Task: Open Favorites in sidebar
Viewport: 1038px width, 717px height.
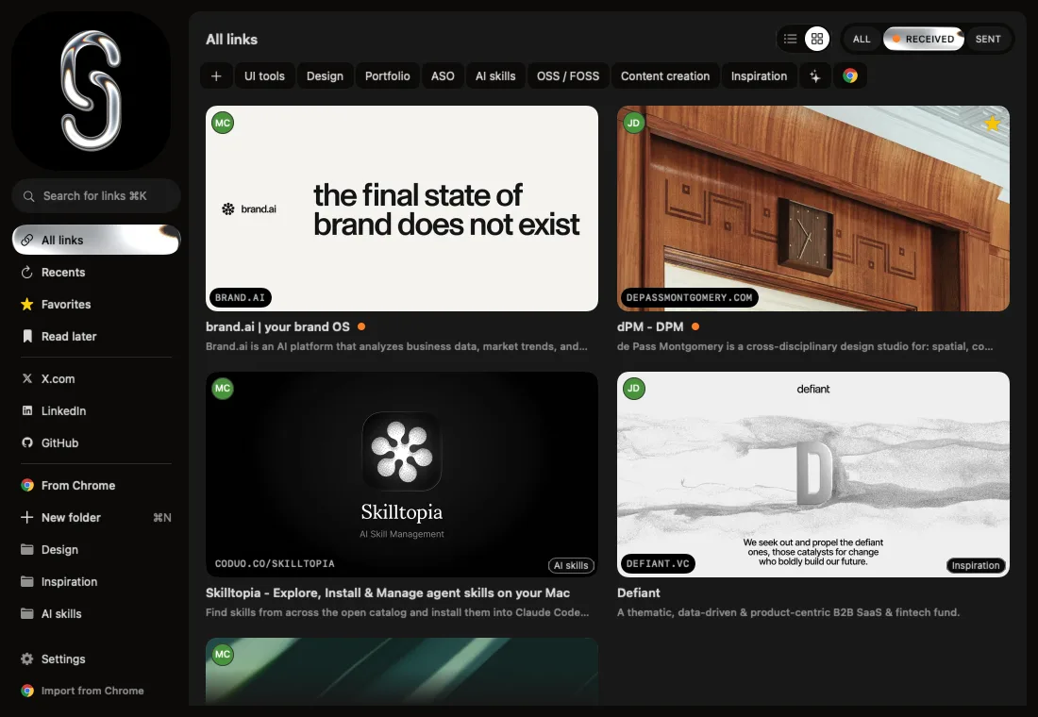Action: 96,304
